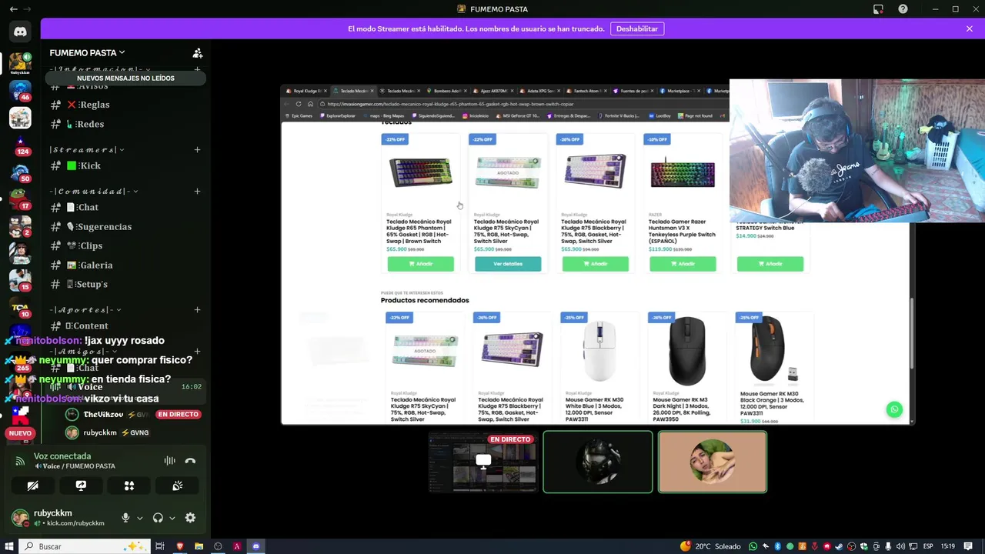The width and height of the screenshot is (985, 554).
Task: Jump to new unread messages banner
Action: tap(125, 78)
